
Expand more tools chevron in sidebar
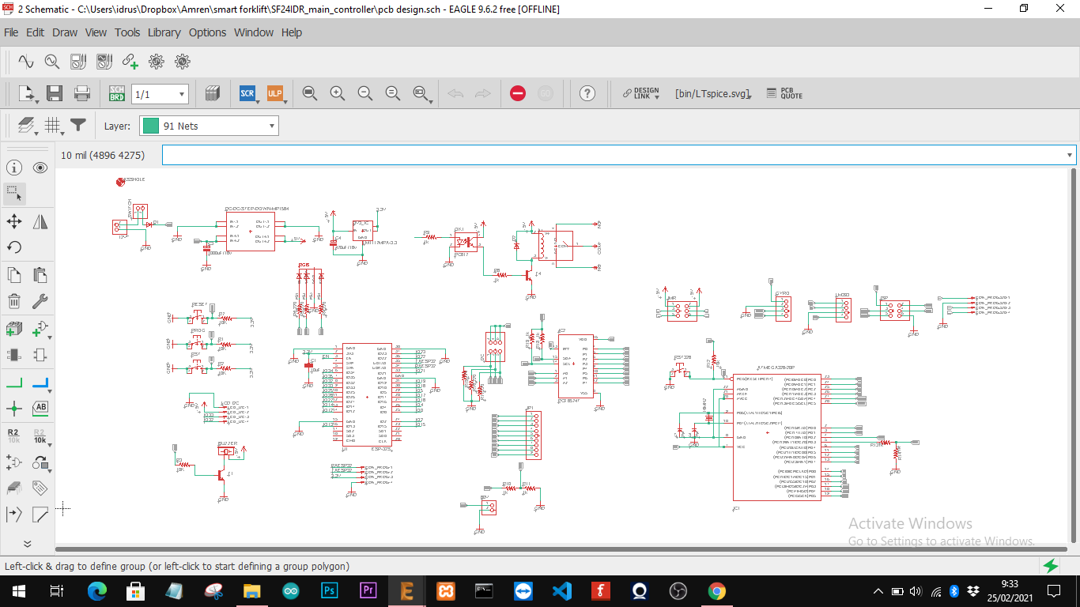(27, 544)
